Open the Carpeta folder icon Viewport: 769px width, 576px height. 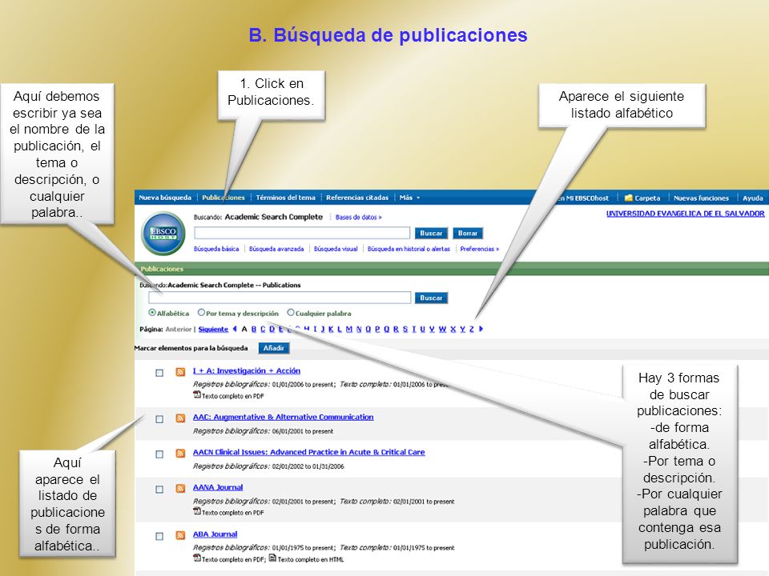pos(628,198)
